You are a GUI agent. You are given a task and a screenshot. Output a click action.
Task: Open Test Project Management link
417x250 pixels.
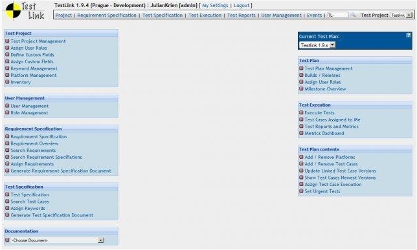(x=38, y=41)
